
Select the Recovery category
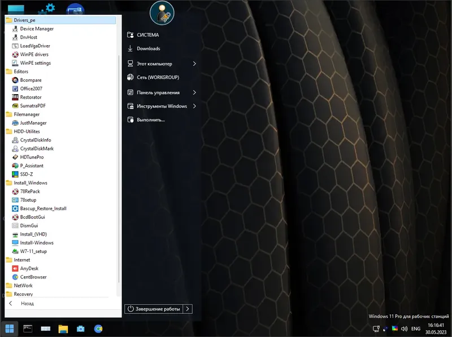(24, 294)
